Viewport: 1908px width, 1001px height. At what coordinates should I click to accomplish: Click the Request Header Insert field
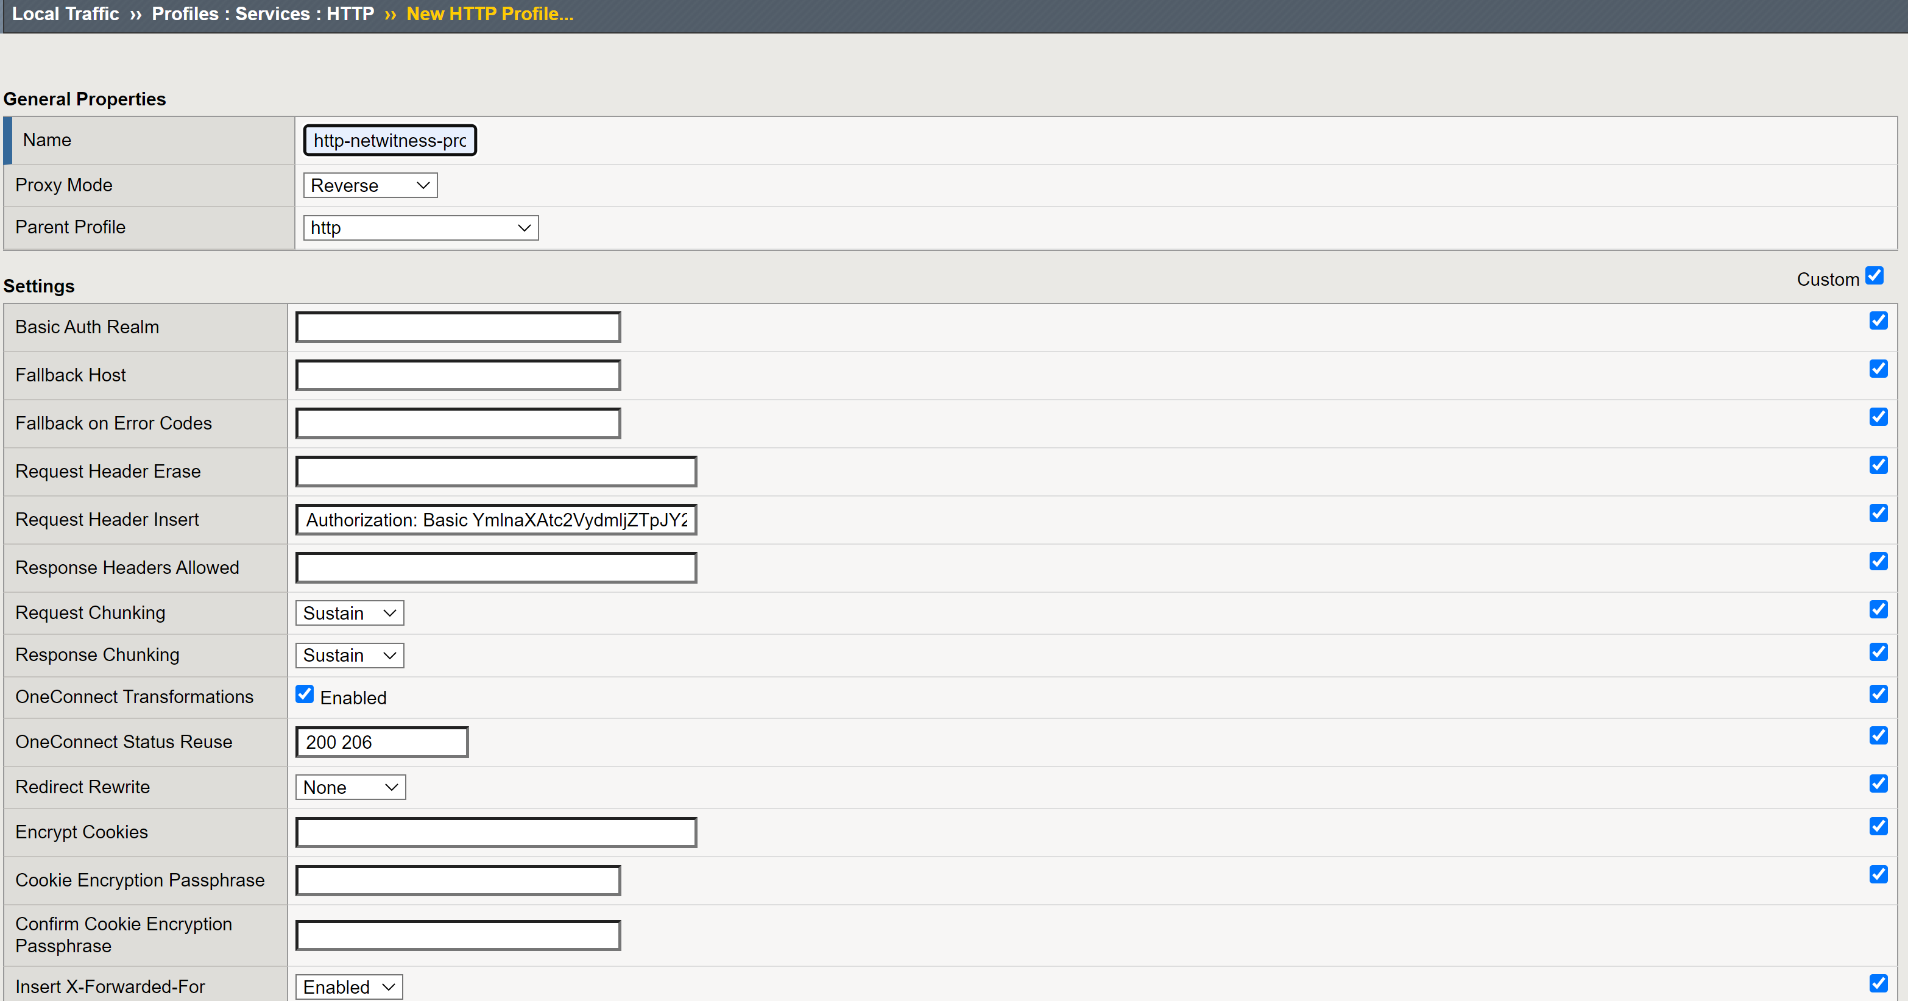[x=495, y=520]
